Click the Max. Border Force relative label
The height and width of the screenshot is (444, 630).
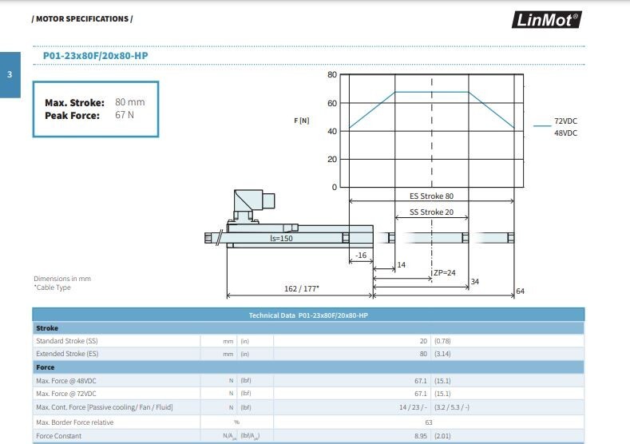click(75, 422)
